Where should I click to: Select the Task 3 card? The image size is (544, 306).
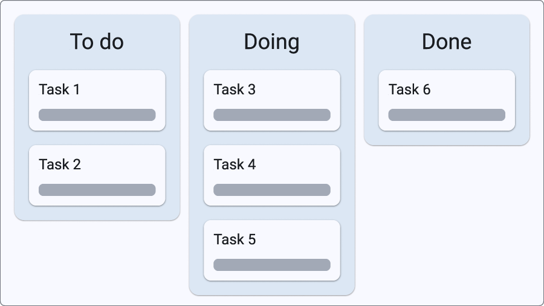[271, 100]
